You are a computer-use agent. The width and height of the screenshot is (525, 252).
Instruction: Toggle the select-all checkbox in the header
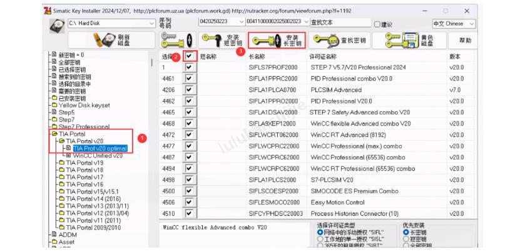(x=190, y=56)
